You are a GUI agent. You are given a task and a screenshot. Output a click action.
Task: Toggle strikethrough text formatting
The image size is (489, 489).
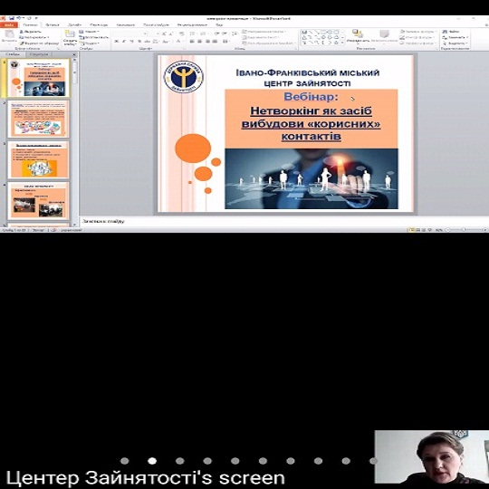147,41
